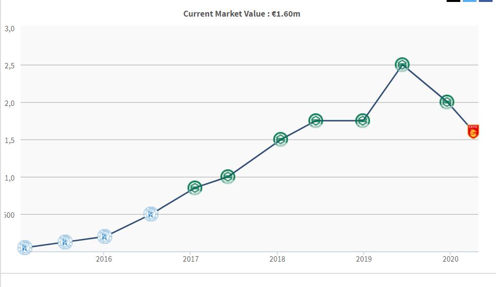Click the 2019 x-axis year label

point(364,259)
